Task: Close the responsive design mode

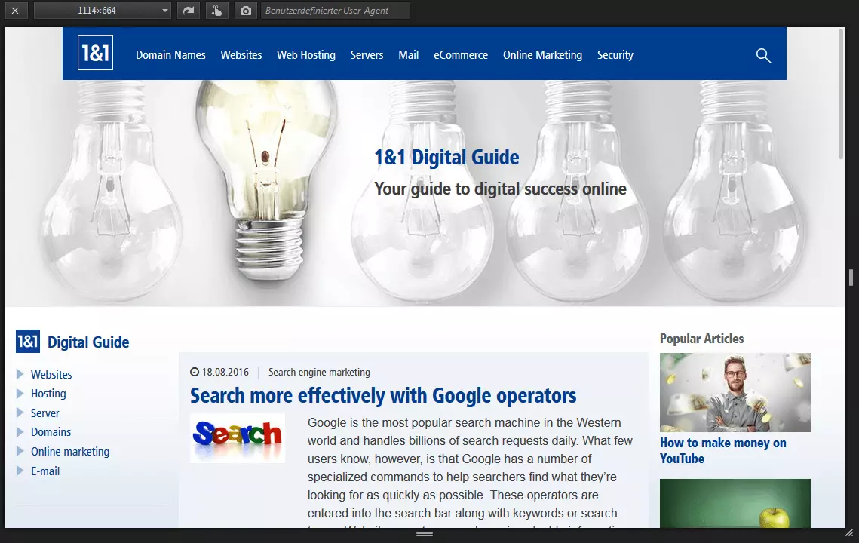Action: [15, 11]
